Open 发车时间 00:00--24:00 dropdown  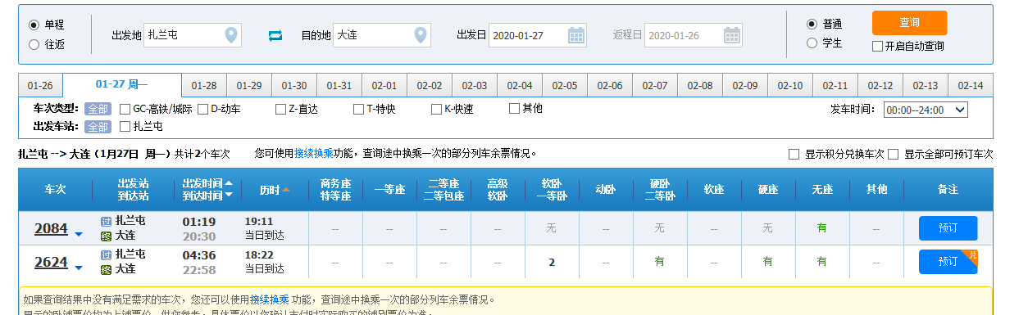pos(926,110)
